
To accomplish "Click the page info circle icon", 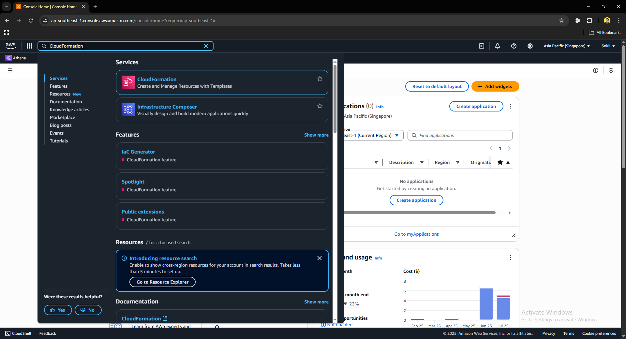I will (596, 70).
